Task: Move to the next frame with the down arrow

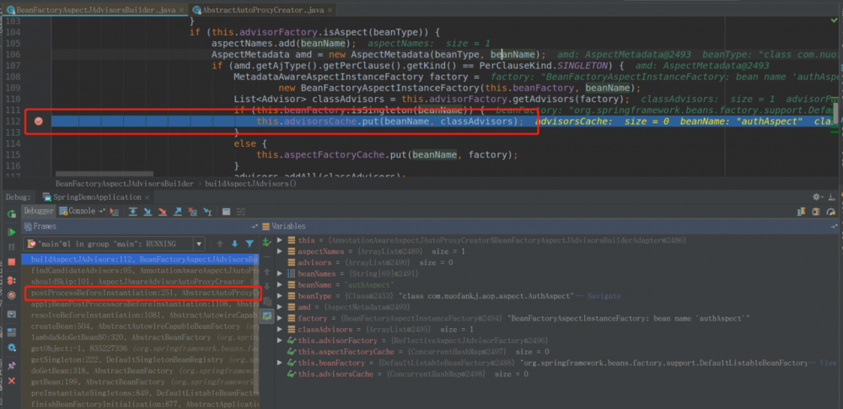Action: [234, 244]
